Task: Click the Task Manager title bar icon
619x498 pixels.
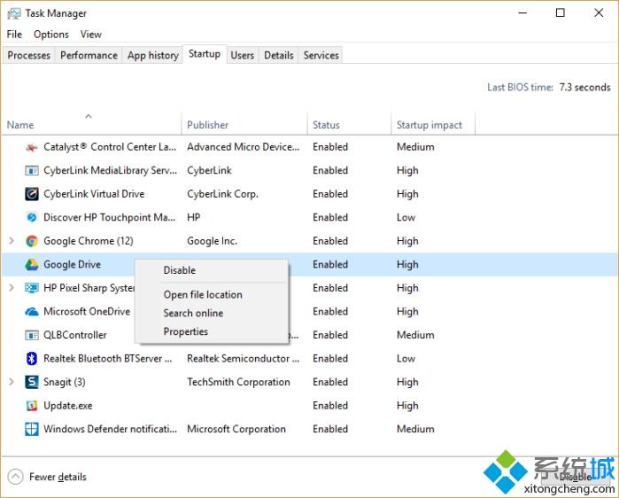Action: 14,13
